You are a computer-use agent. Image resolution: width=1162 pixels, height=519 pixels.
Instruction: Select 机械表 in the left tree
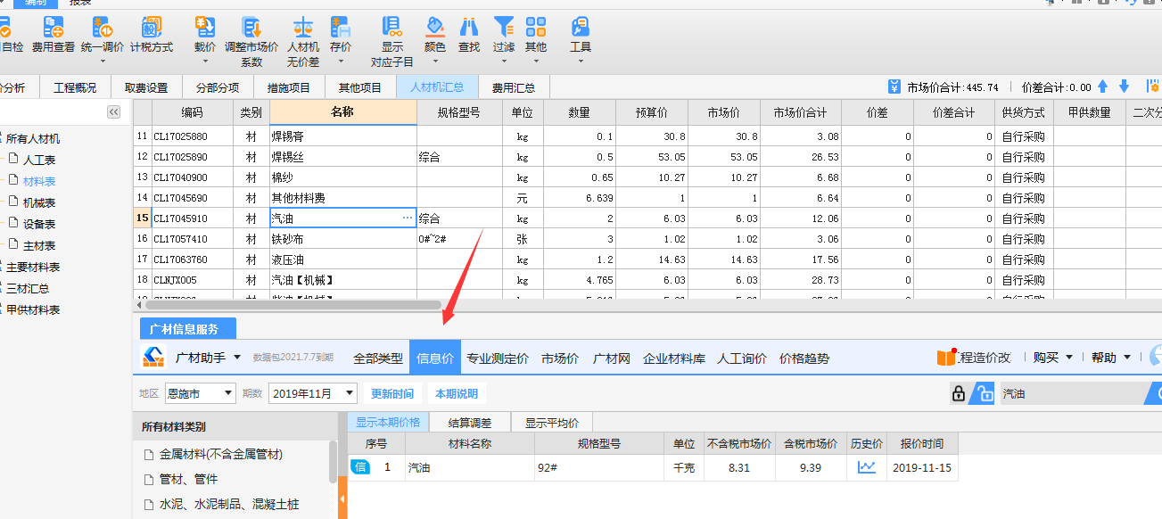pos(39,203)
